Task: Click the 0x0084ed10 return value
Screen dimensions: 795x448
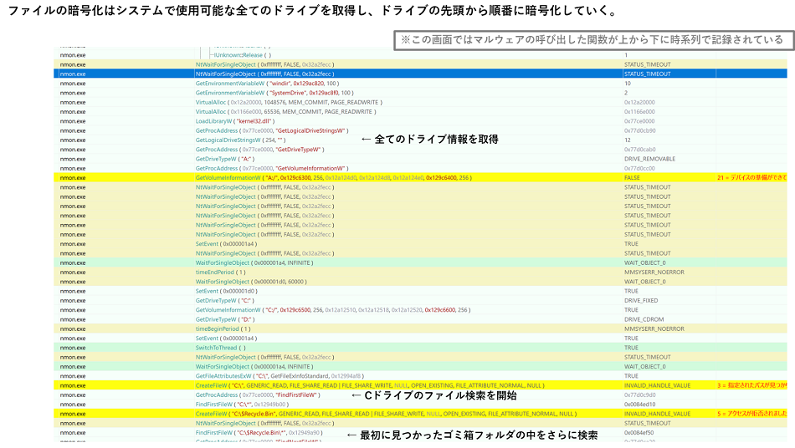Action: pyautogui.click(x=639, y=405)
